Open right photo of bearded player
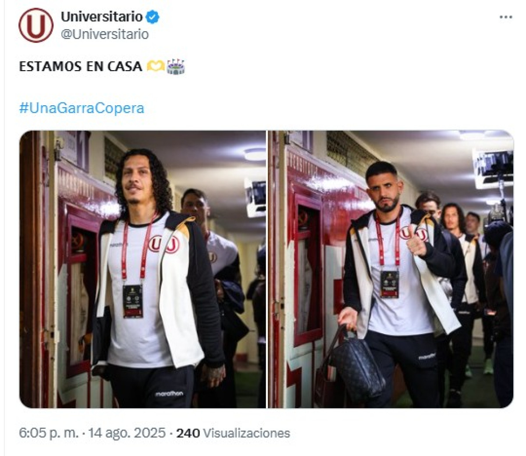The image size is (526, 456). pyautogui.click(x=391, y=269)
